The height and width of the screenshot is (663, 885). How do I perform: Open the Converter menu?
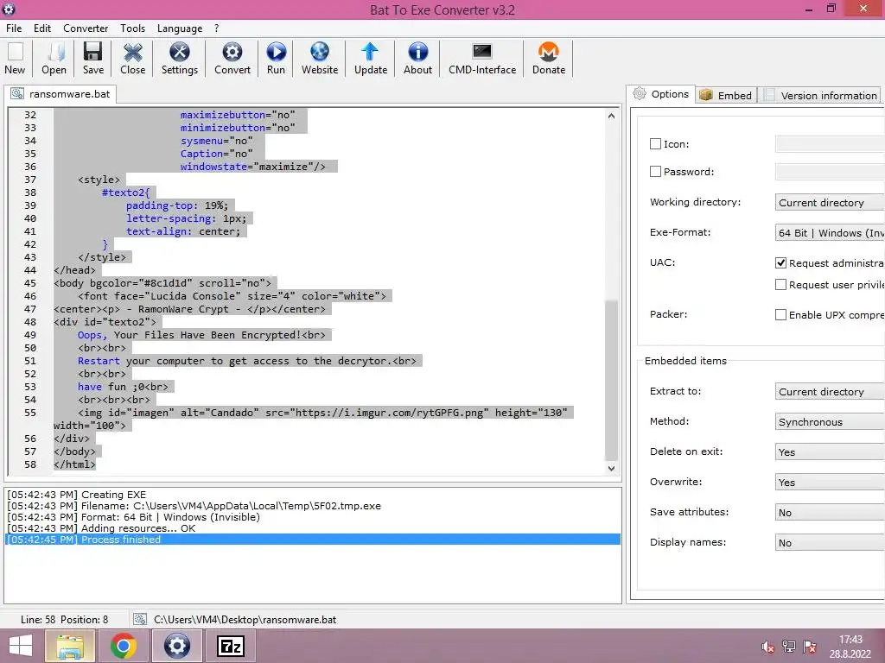tap(86, 28)
